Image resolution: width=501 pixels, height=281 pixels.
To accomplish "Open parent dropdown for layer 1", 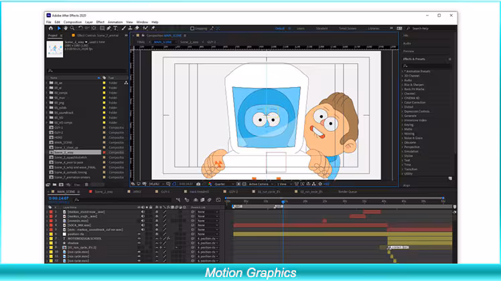I will coord(208,211).
